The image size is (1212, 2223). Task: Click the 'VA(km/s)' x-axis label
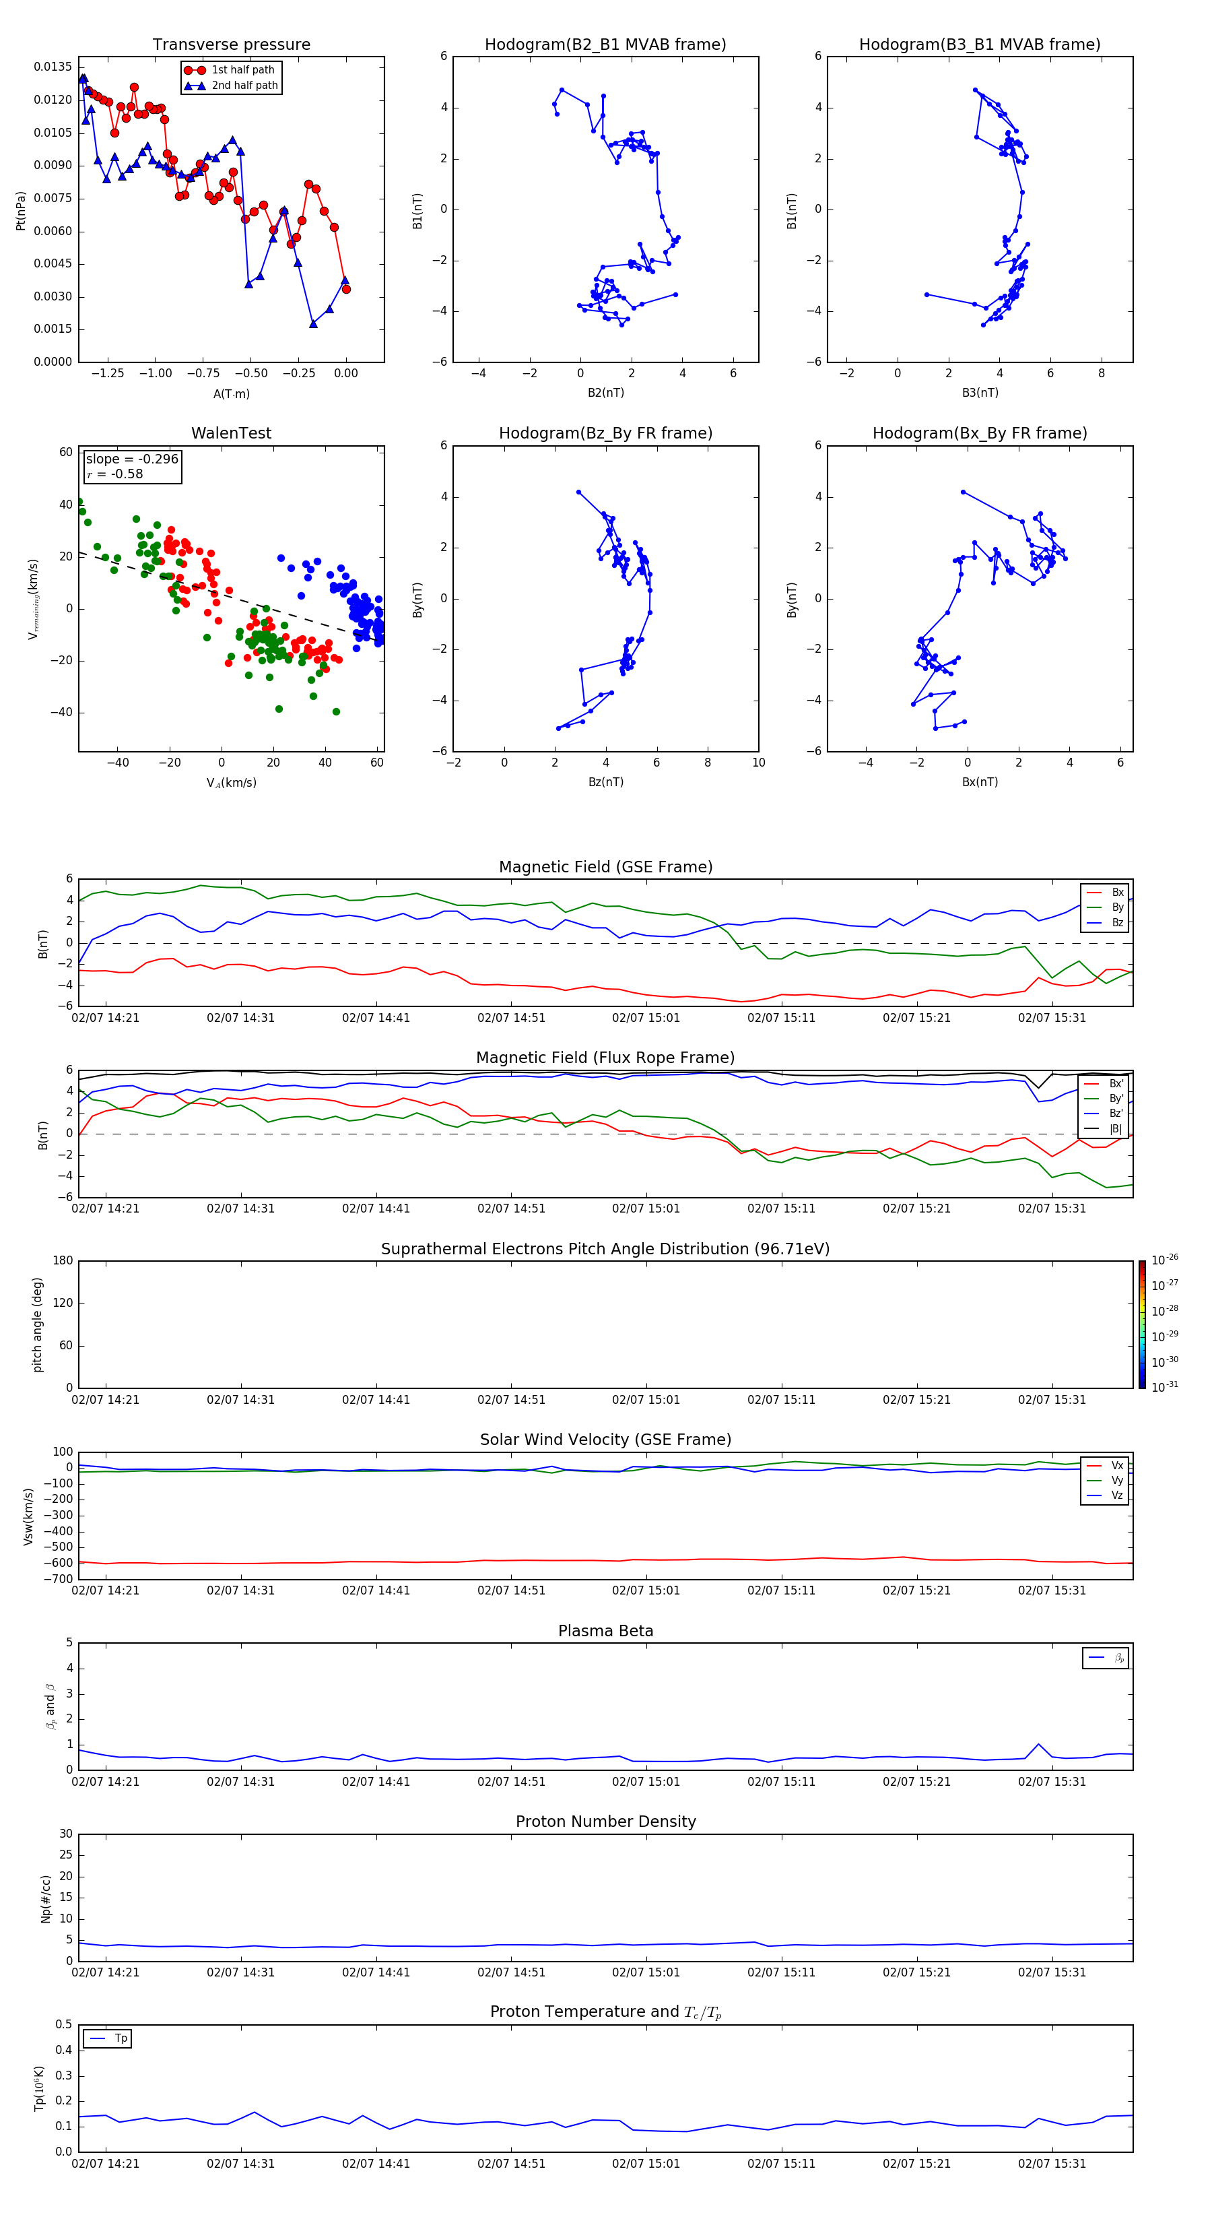pos(231,783)
